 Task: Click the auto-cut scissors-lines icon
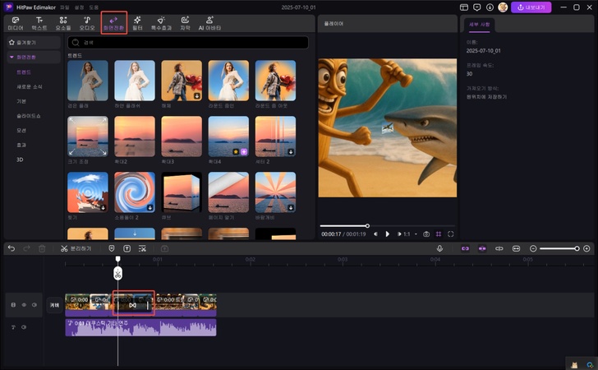[142, 248]
